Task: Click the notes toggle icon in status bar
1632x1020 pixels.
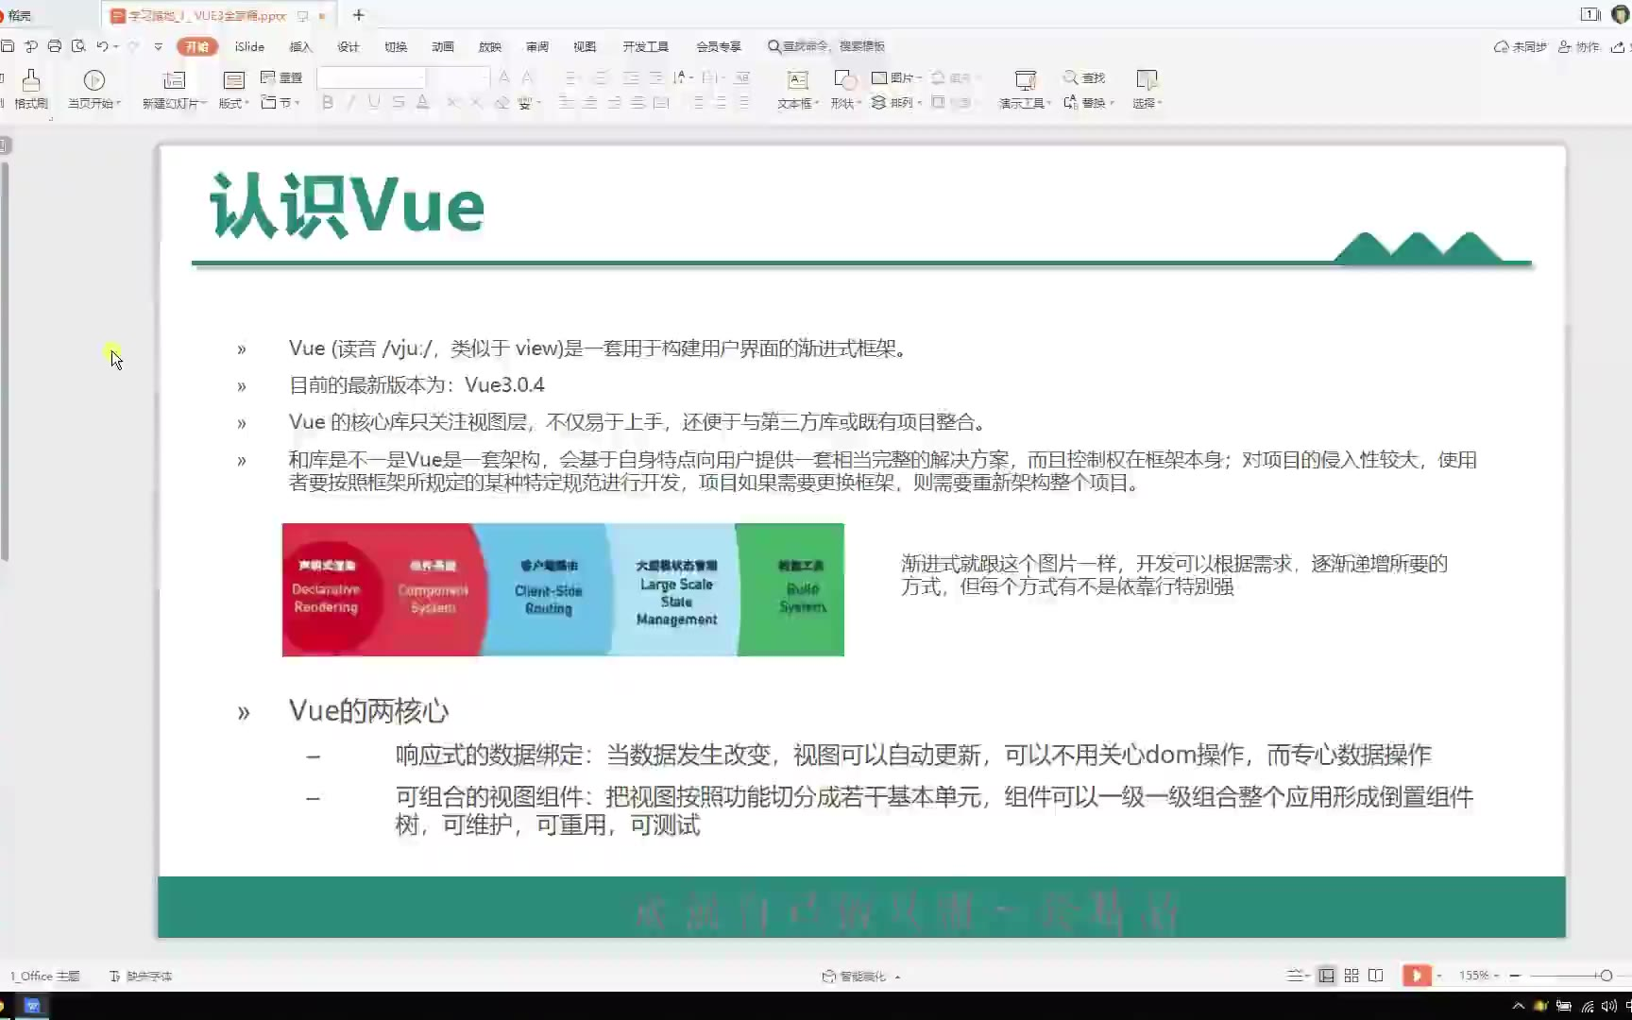Action: tap(1297, 976)
